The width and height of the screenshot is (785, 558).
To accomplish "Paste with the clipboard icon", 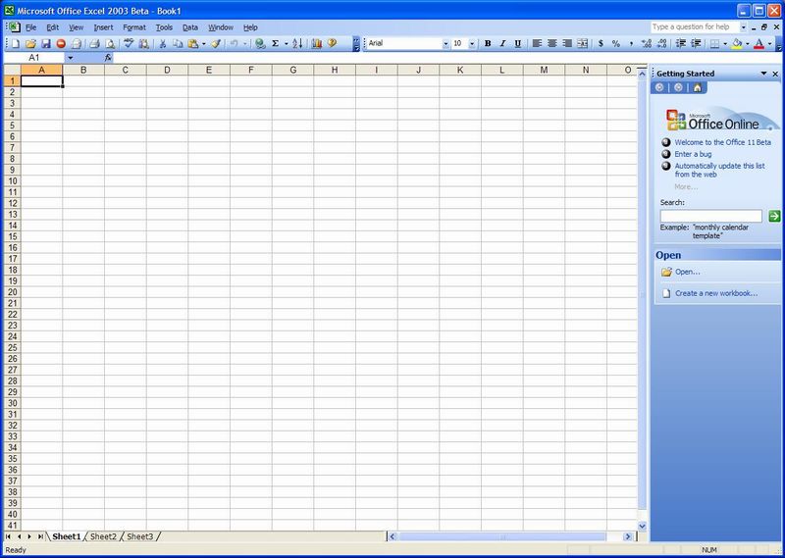I will tap(192, 43).
